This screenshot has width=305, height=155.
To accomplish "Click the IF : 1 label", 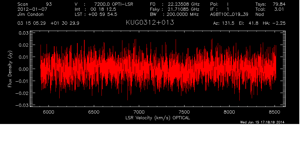I will tap(219, 9).
